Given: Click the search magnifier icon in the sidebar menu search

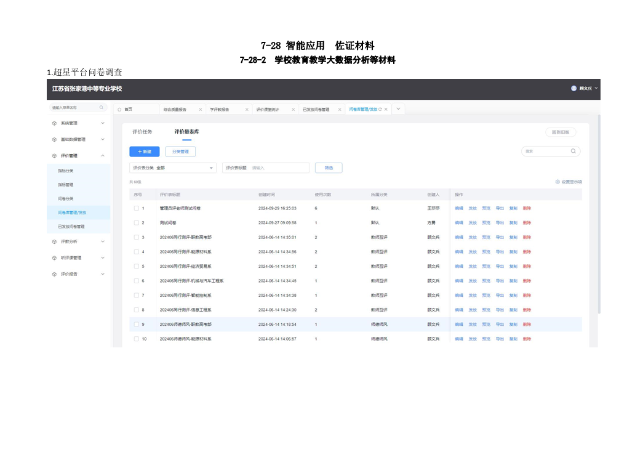Looking at the screenshot, I should click(x=102, y=108).
